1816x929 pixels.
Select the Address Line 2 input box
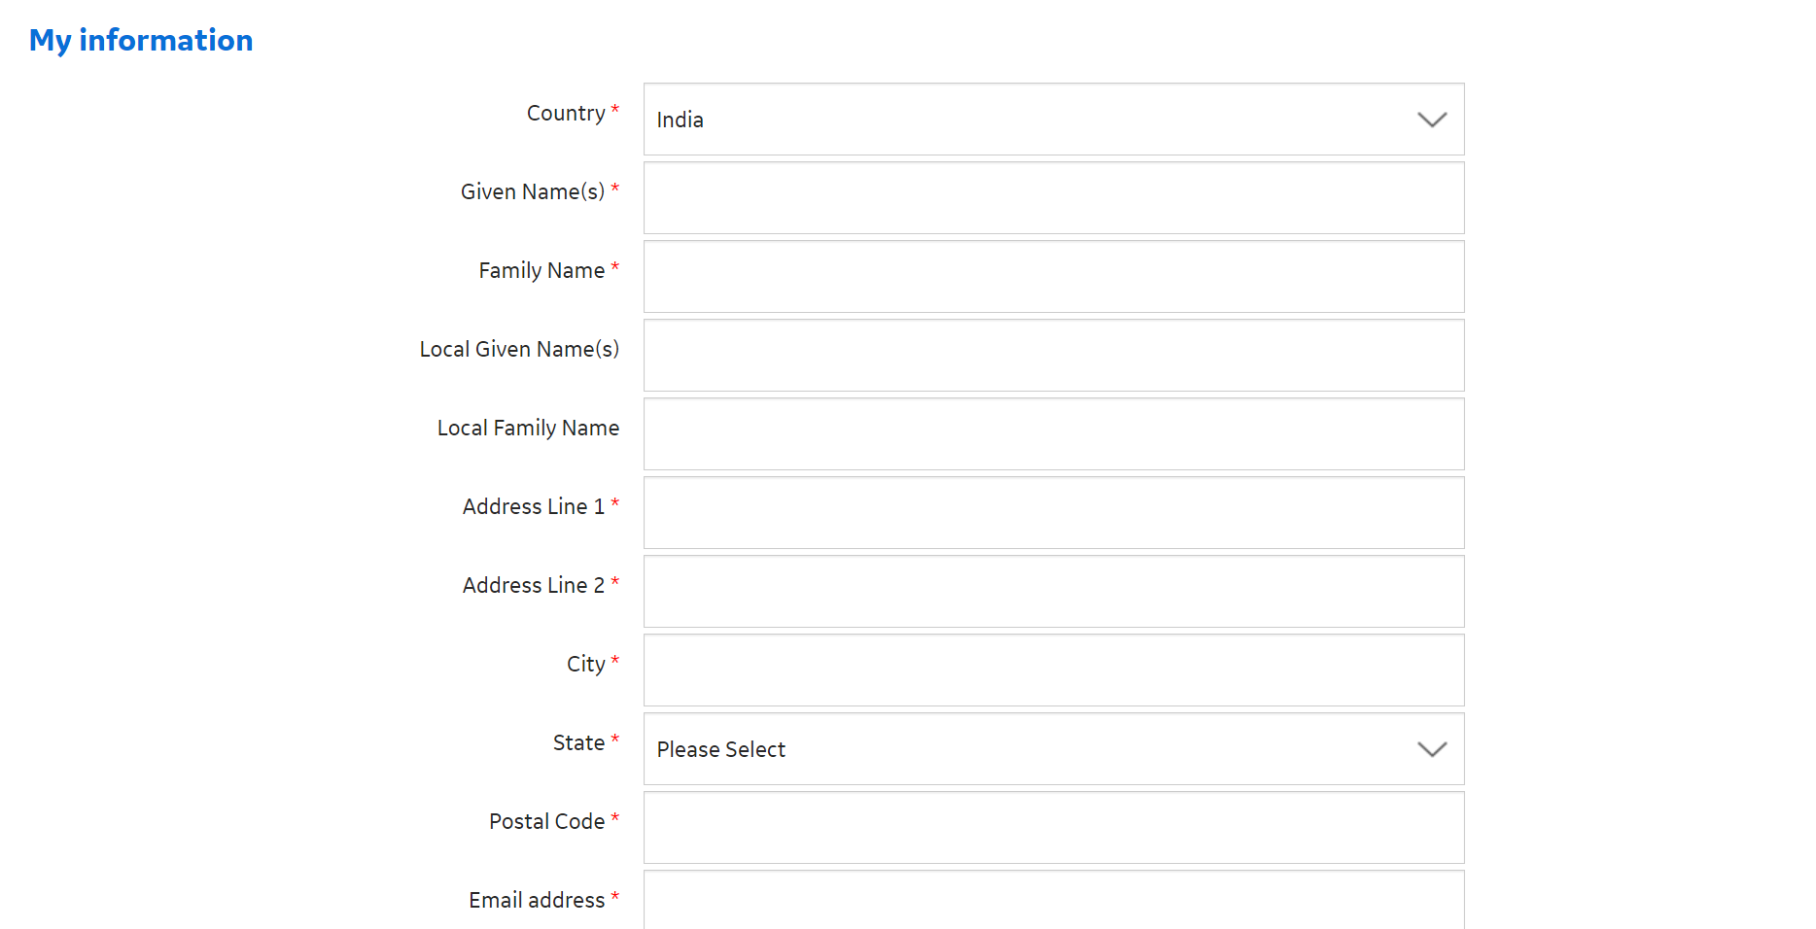pos(1054,592)
